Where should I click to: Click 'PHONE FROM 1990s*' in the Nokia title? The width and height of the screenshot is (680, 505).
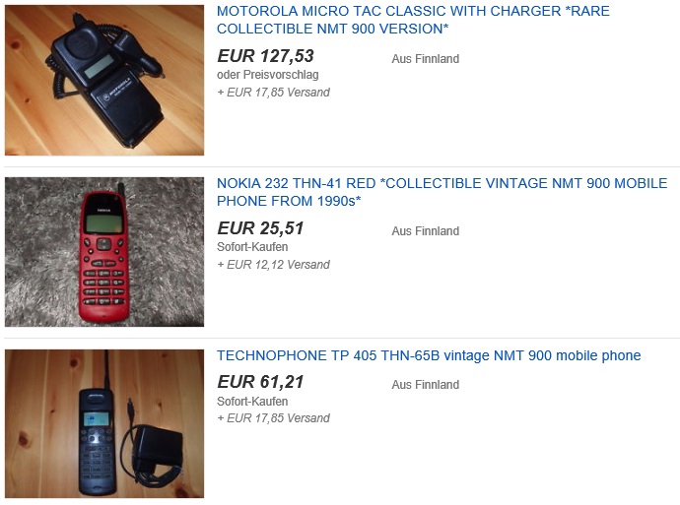tap(289, 201)
